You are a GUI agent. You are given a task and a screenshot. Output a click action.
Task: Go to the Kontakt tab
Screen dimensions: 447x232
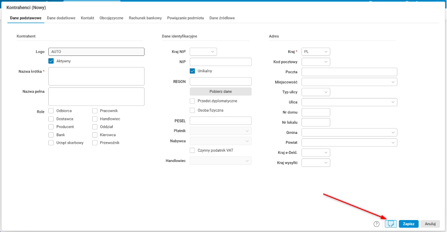pyautogui.click(x=87, y=18)
